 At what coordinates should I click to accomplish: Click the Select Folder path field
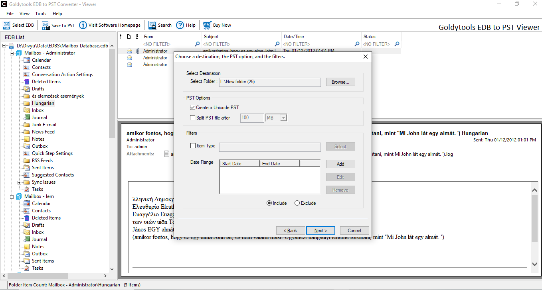tap(270, 82)
